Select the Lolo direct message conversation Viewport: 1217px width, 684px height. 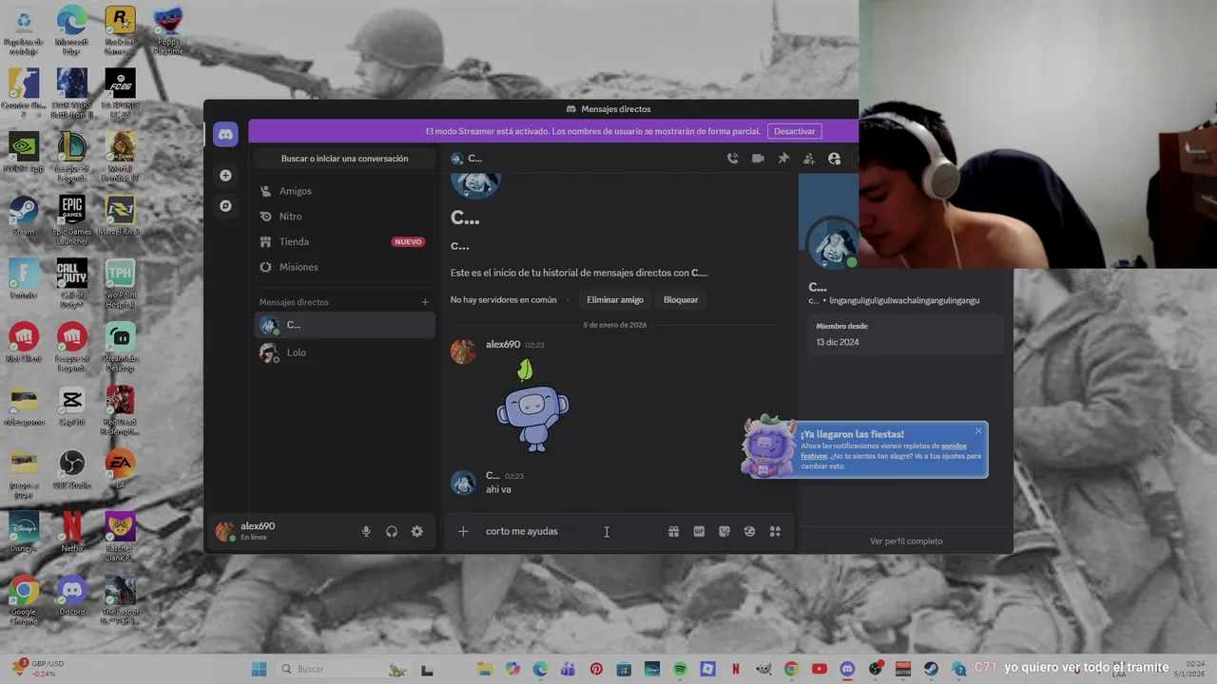(344, 352)
